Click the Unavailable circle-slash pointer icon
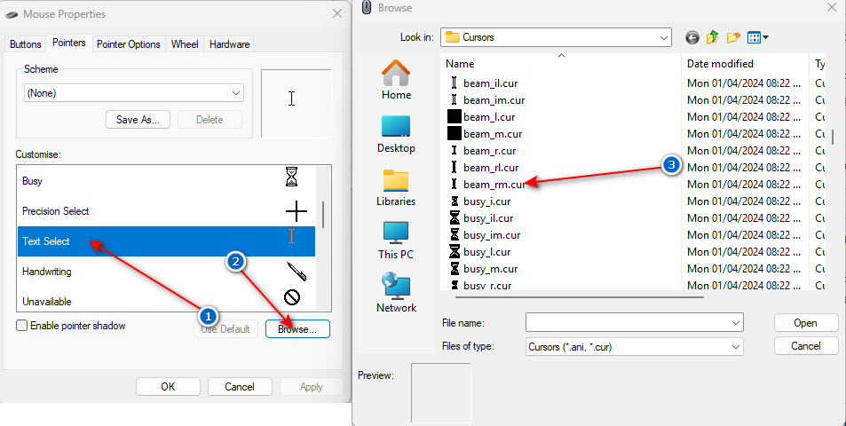 coord(292,297)
